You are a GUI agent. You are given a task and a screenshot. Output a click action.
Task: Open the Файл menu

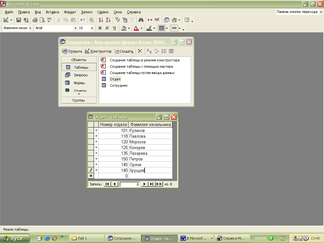(x=9, y=12)
